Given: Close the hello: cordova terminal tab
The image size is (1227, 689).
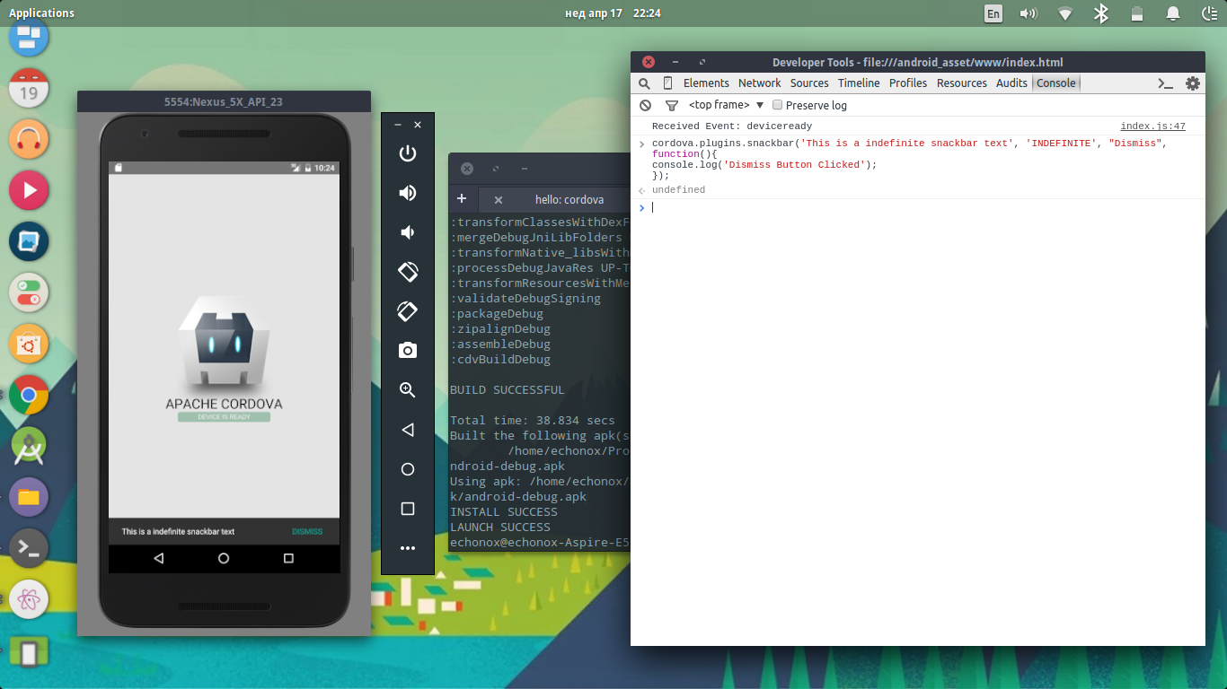Looking at the screenshot, I should [x=499, y=200].
